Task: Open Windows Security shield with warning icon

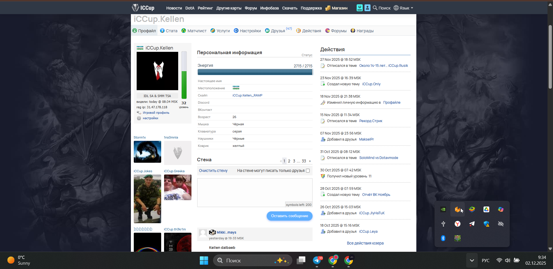Action: (486, 224)
